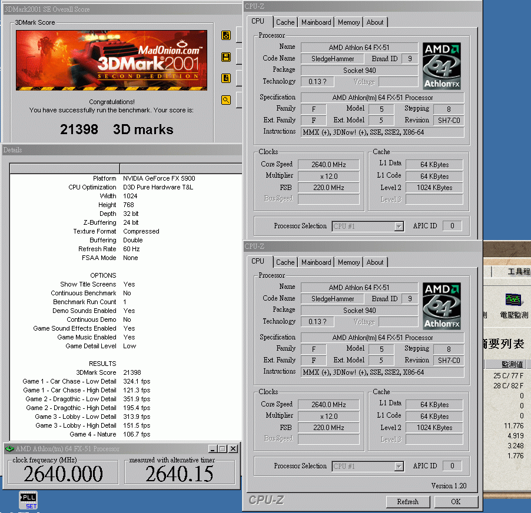Image resolution: width=531 pixels, height=513 pixels.
Task: Click the Details window title bar
Action: point(122,150)
